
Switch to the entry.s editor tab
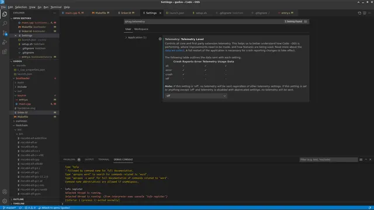coord(286,13)
